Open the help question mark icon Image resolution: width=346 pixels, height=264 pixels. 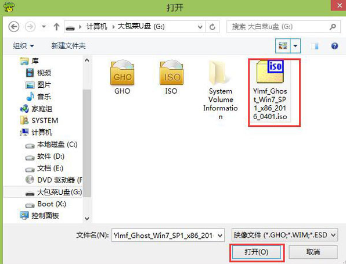334,46
